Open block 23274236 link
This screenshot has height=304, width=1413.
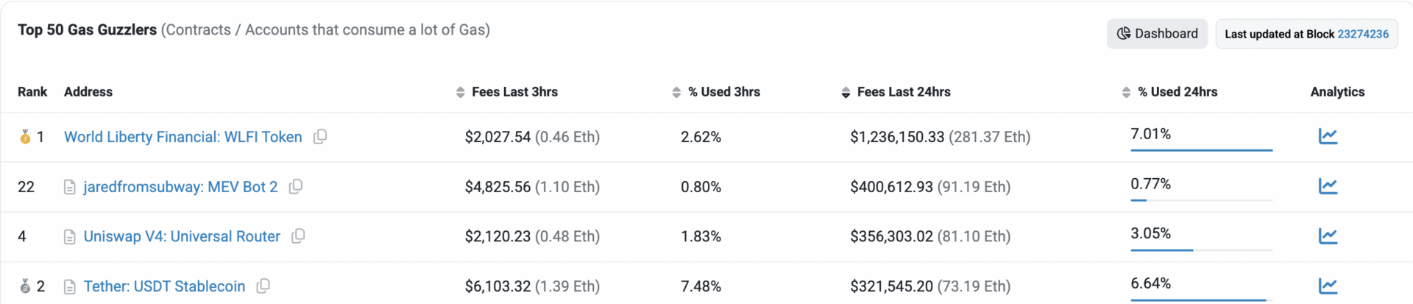click(x=1363, y=34)
